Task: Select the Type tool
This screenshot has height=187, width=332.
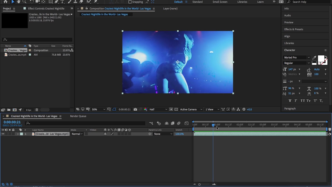Action: click(62, 2)
